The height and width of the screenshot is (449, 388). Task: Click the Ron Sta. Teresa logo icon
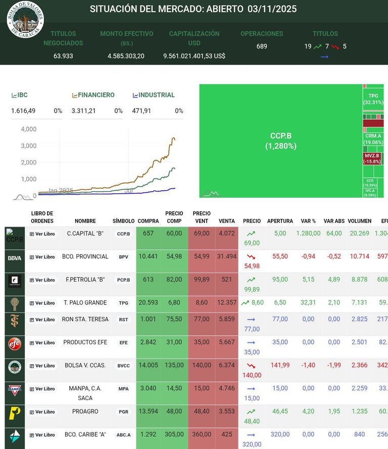point(15,321)
